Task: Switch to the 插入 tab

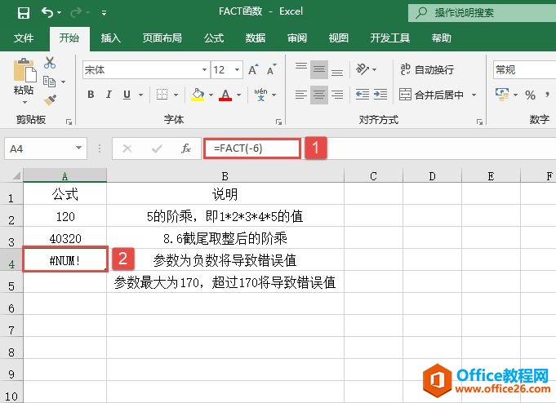Action: click(111, 38)
